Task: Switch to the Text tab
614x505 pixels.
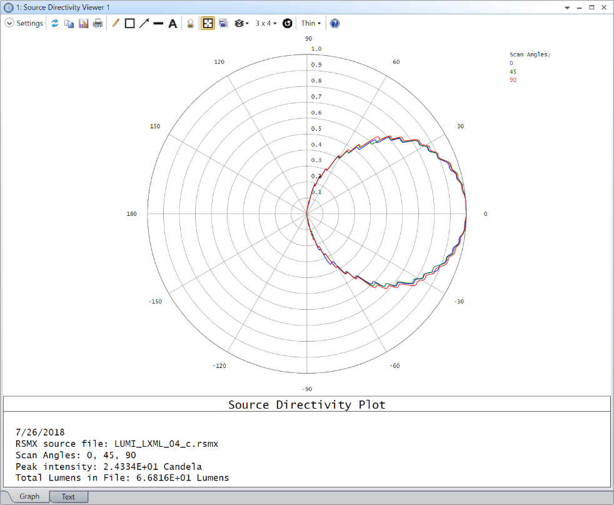Action: coord(68,497)
